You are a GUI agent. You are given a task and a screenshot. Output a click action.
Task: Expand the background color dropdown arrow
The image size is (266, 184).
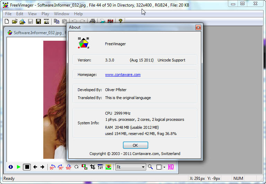[164, 167]
